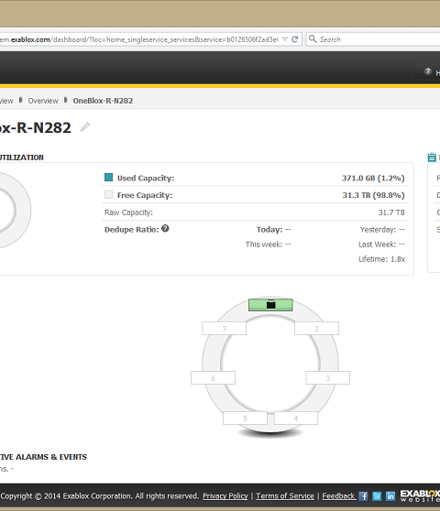Click the clipboard icon in the right panel
Screen dimensions: 440x511
pyautogui.click(x=432, y=158)
